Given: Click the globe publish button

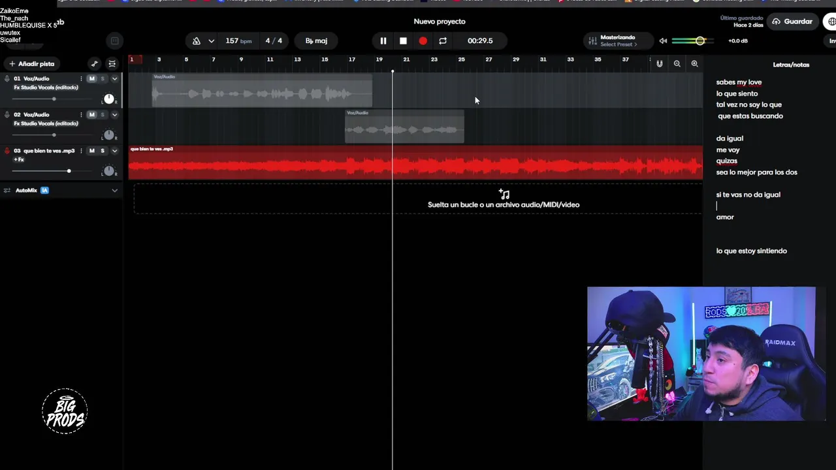Looking at the screenshot, I should pyautogui.click(x=831, y=22).
